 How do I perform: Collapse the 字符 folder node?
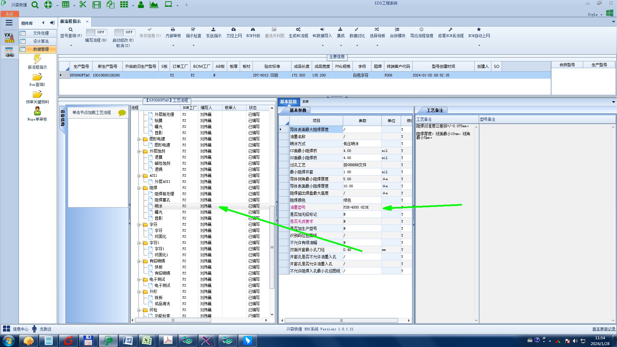(x=139, y=225)
